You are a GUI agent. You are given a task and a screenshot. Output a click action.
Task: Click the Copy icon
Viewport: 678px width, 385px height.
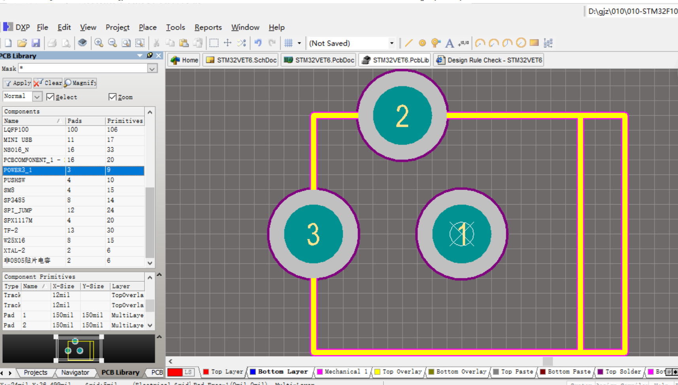point(170,43)
